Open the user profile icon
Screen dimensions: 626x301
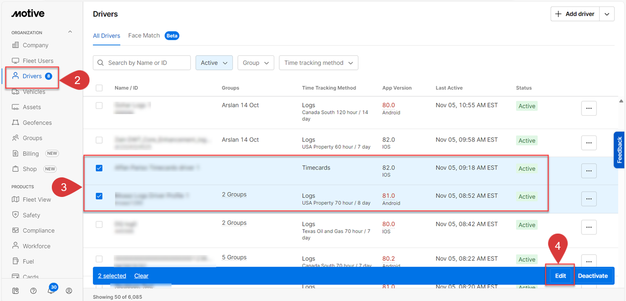pos(69,291)
